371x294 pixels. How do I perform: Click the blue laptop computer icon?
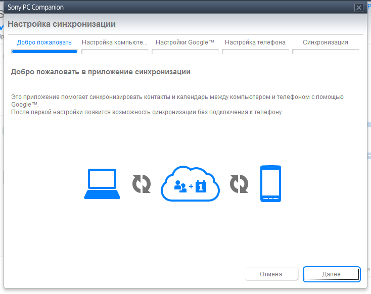point(102,184)
